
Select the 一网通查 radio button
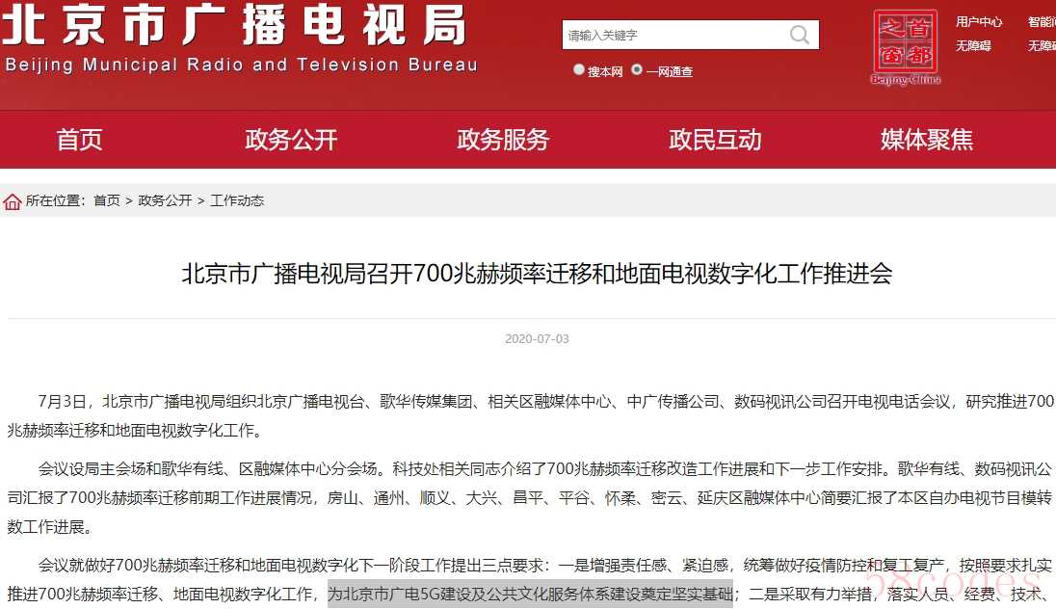click(x=637, y=69)
